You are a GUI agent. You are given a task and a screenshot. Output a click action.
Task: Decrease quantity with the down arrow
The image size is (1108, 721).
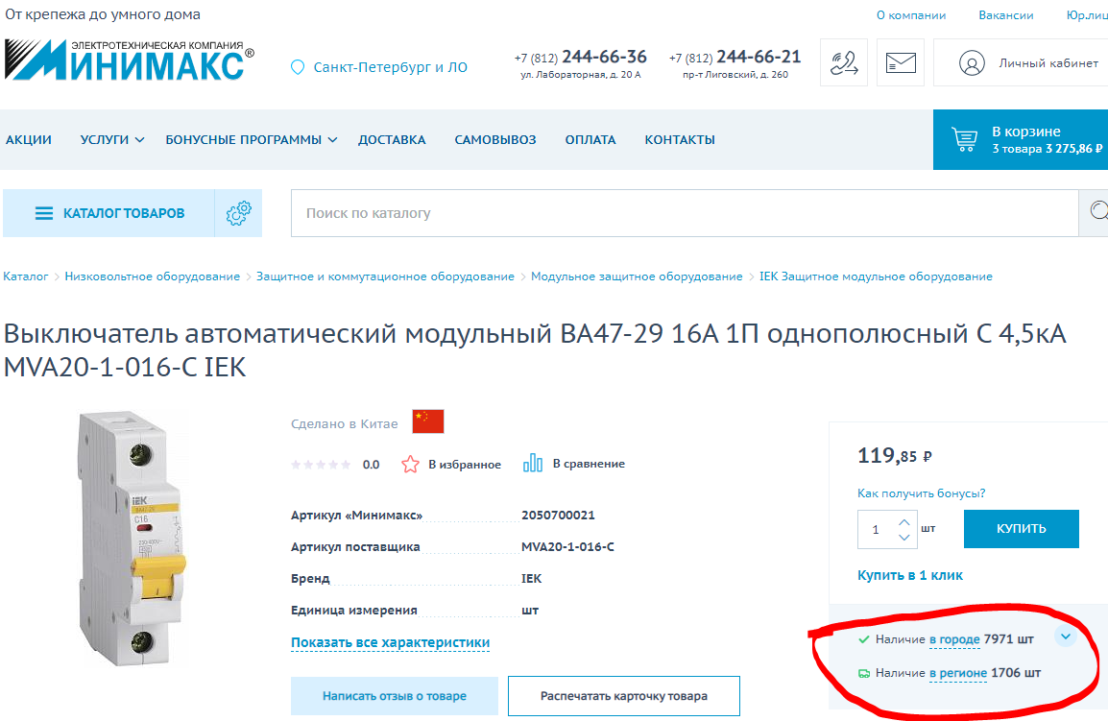903,538
